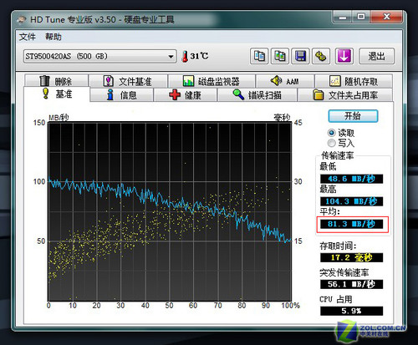Open the 错误扫描 tab with magnifier icon

pos(257,95)
